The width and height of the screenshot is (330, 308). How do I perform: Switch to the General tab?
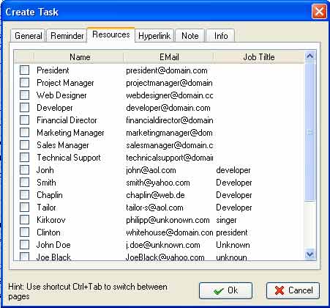pos(29,36)
